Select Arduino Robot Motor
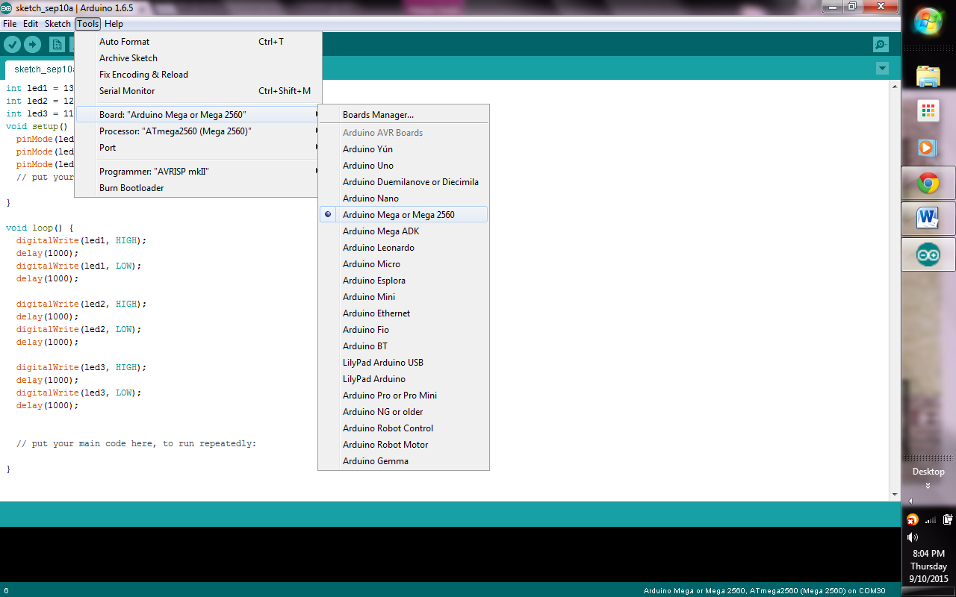Image resolution: width=956 pixels, height=597 pixels. (403, 445)
